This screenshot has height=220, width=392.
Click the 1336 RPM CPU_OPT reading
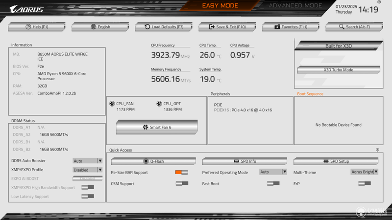tap(172, 109)
